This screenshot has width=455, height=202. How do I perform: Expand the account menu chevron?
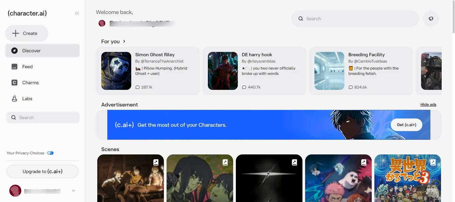click(x=74, y=191)
